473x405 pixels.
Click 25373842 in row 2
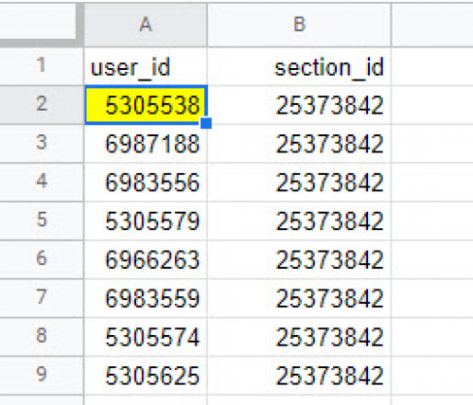(x=299, y=105)
